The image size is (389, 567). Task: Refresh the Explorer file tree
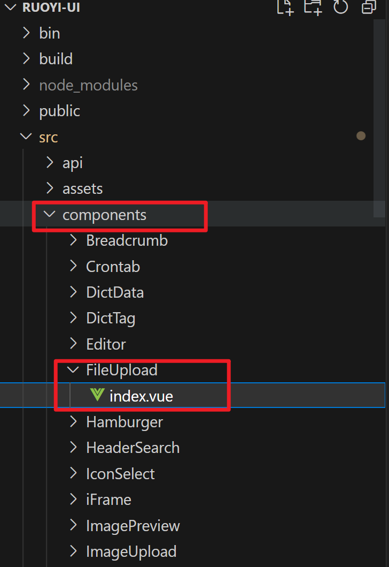(340, 7)
